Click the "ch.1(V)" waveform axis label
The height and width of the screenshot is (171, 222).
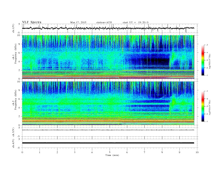click(x=13, y=28)
